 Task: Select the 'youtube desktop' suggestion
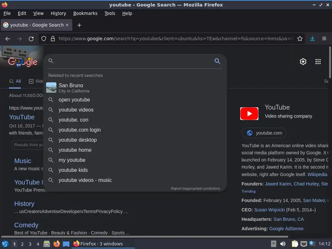135,140
